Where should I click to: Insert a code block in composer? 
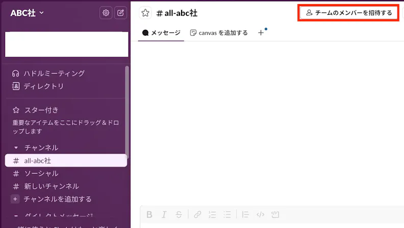pos(275,214)
